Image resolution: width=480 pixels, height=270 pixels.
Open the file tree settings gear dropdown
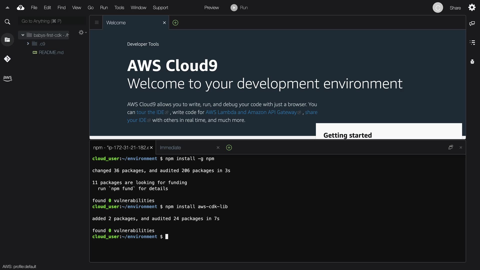point(82,32)
